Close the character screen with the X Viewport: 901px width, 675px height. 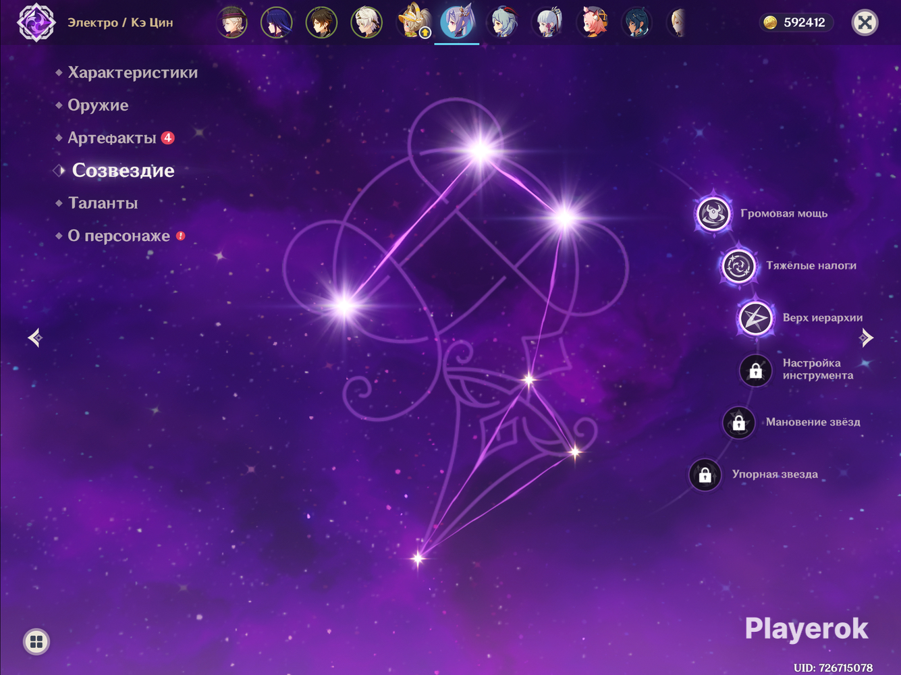[865, 23]
